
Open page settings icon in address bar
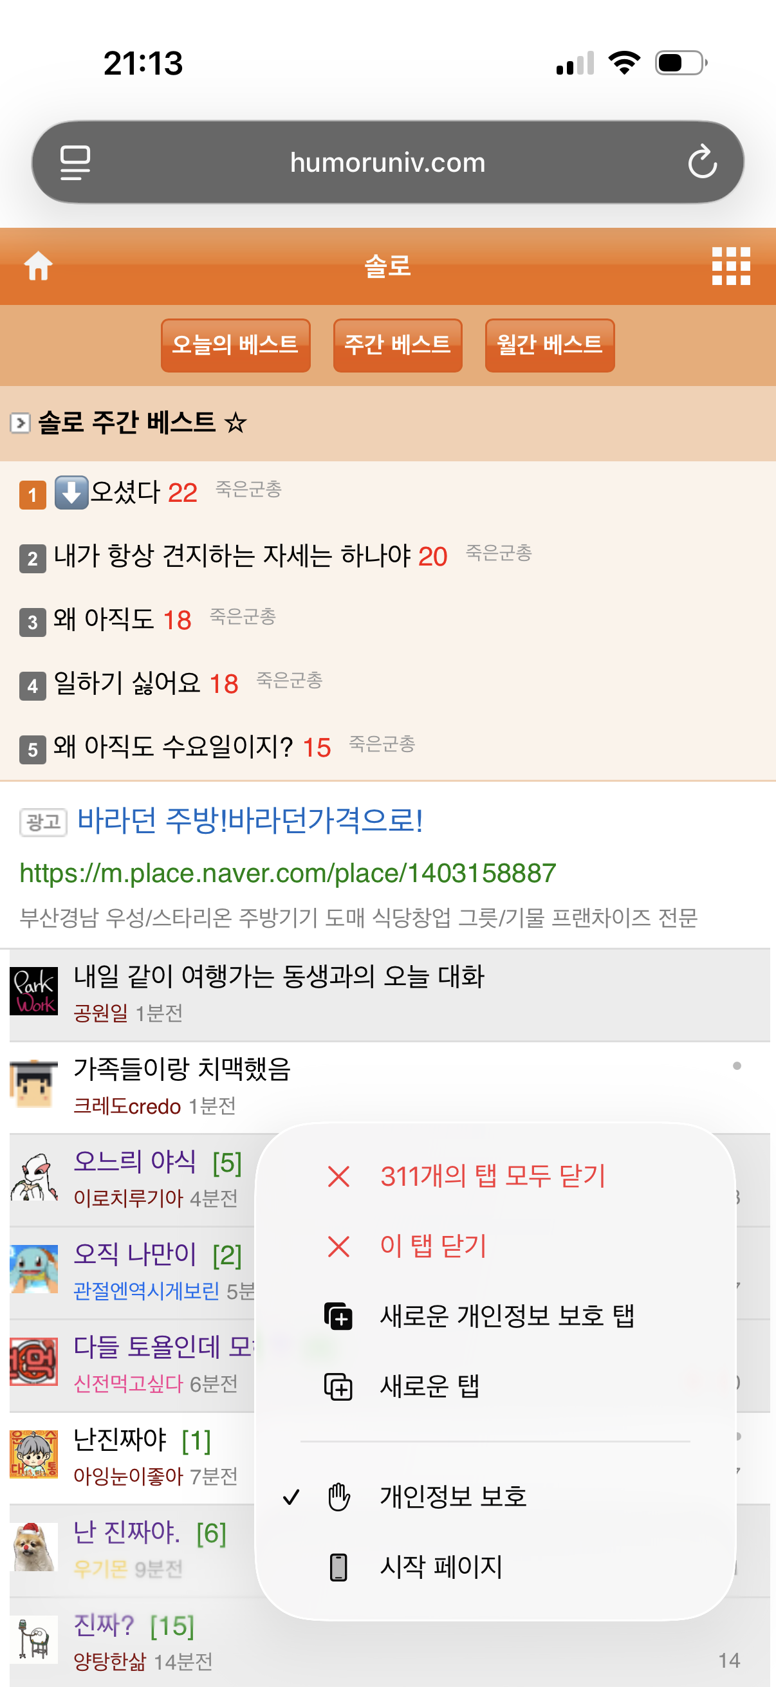tap(75, 162)
